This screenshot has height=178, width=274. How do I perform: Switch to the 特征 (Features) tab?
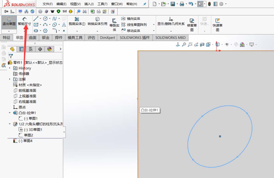tap(6, 38)
